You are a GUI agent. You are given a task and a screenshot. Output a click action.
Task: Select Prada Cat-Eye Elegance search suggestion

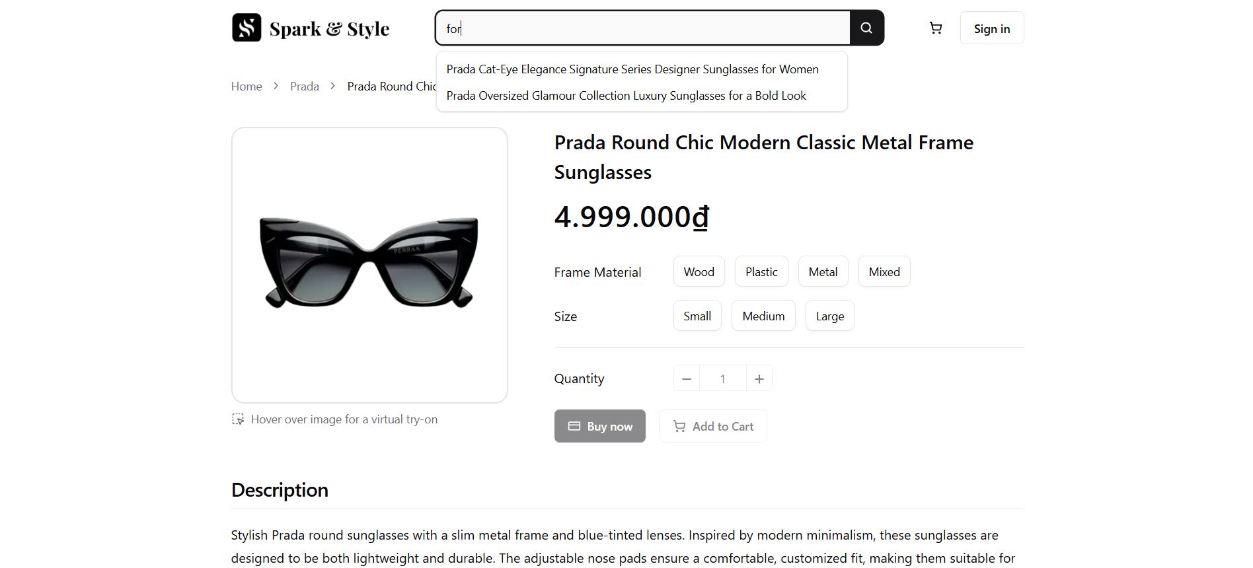click(632, 69)
